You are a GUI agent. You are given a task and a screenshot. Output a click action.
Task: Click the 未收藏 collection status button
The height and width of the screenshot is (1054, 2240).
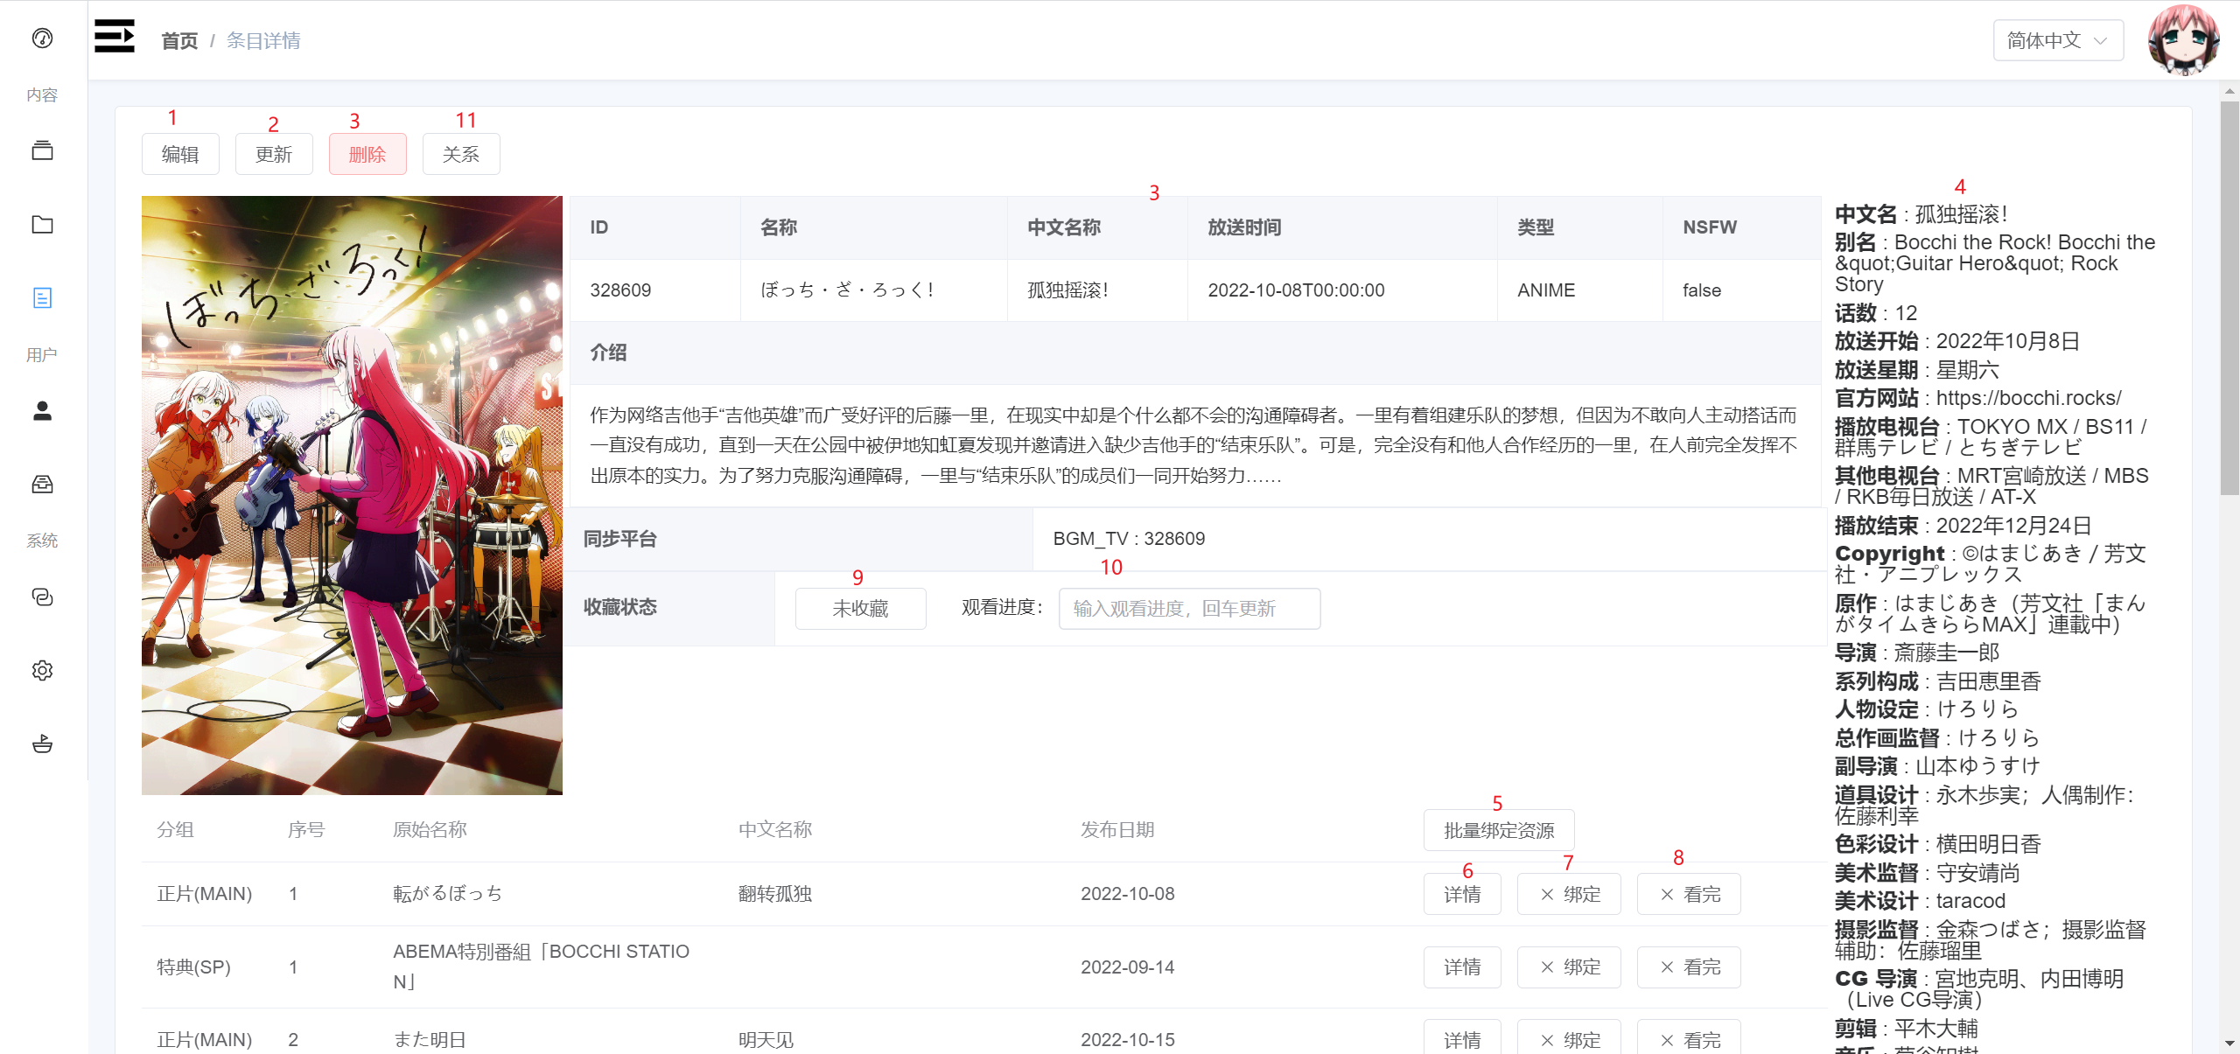tap(860, 609)
